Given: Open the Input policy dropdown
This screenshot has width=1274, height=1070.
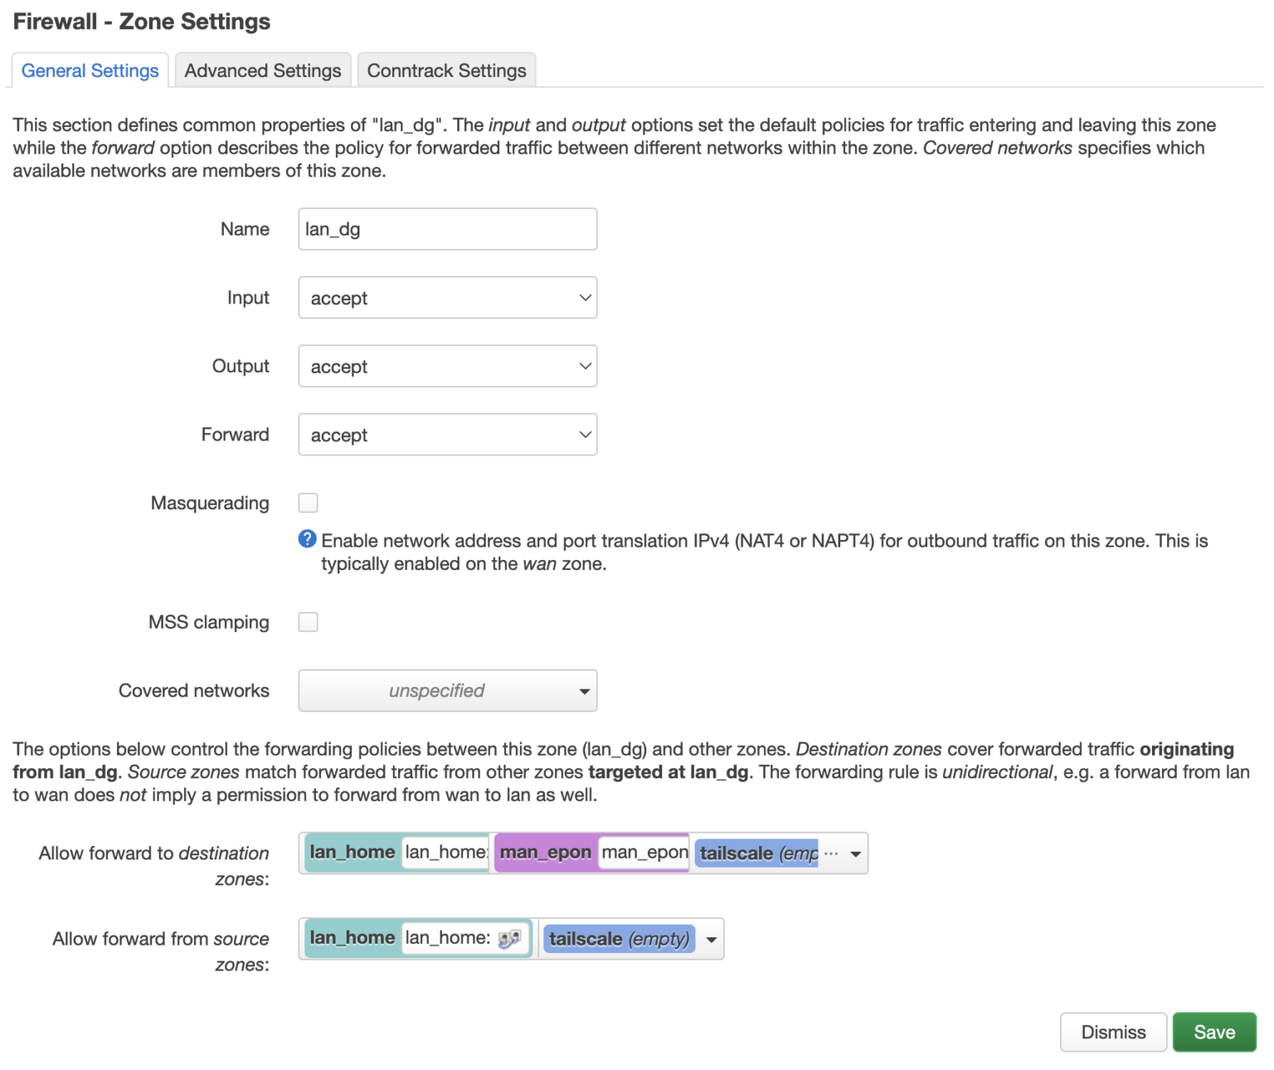Looking at the screenshot, I should (447, 298).
